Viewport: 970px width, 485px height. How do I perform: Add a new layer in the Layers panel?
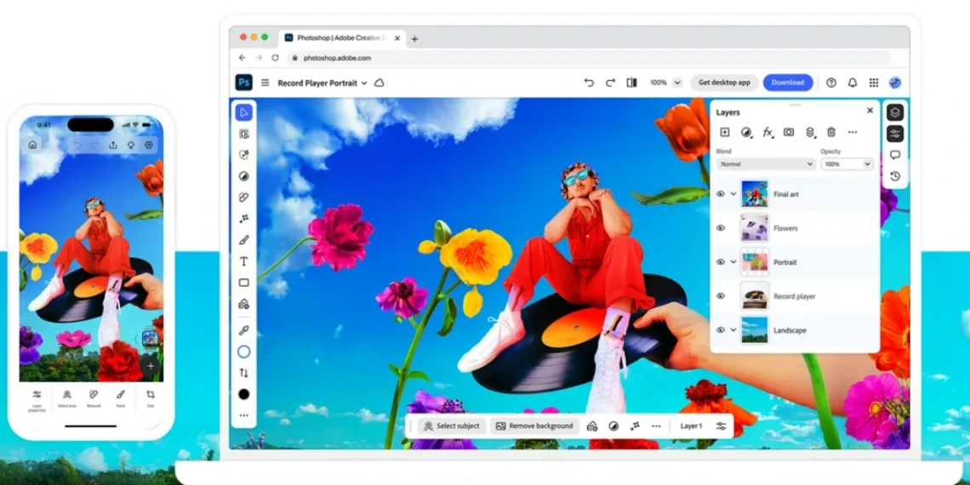(x=724, y=132)
